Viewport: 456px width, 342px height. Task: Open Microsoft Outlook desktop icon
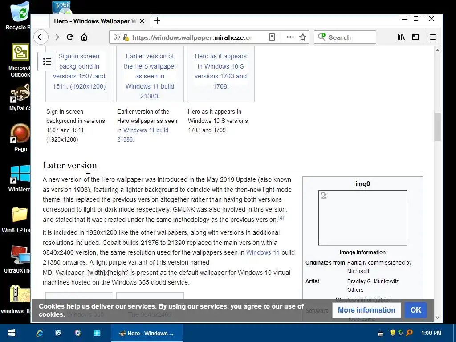click(x=19, y=61)
